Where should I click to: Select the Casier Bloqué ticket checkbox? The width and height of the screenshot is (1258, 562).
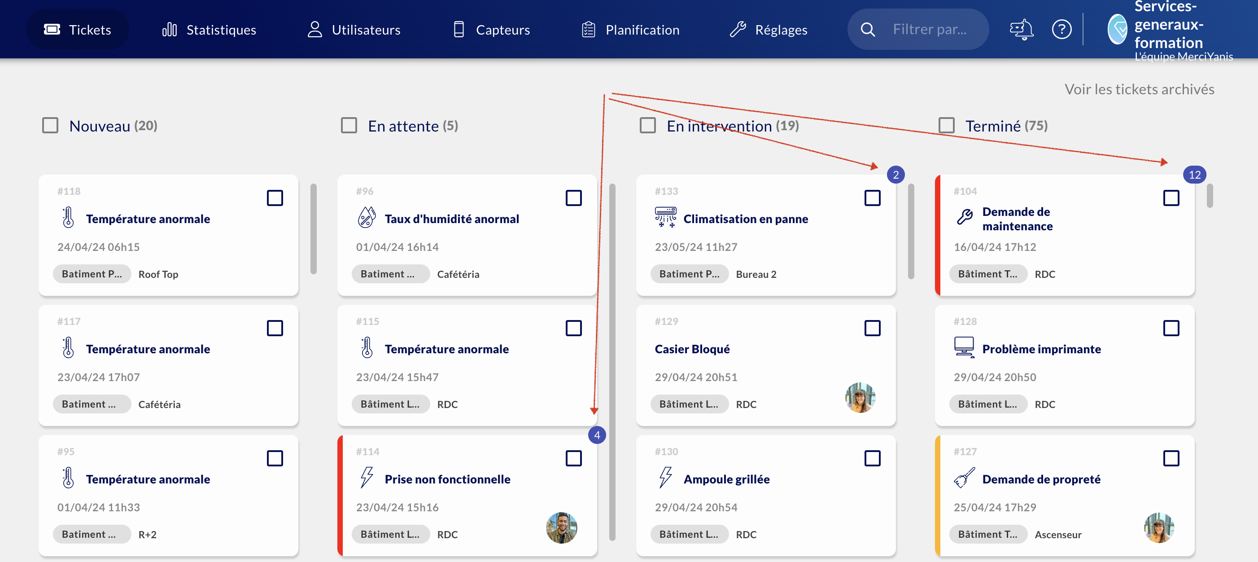pos(872,328)
